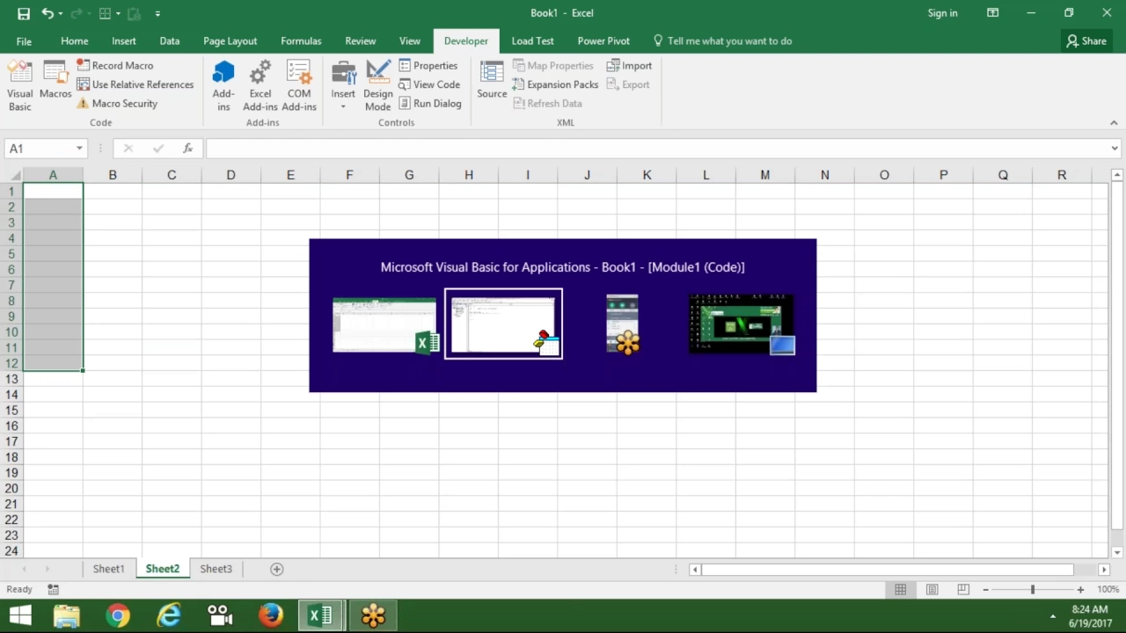
Task: Customize Quick Access Toolbar dropdown
Action: coord(157,13)
